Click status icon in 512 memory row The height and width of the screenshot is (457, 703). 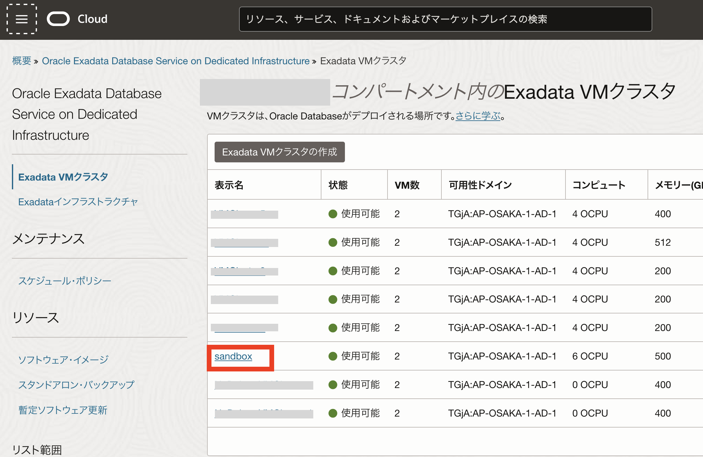pyautogui.click(x=333, y=242)
